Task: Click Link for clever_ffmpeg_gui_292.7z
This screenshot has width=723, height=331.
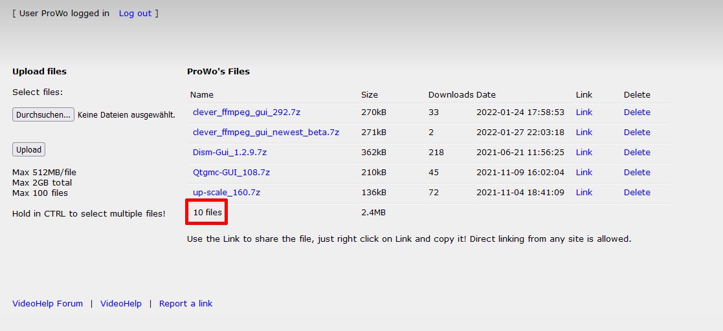Action: click(x=584, y=112)
